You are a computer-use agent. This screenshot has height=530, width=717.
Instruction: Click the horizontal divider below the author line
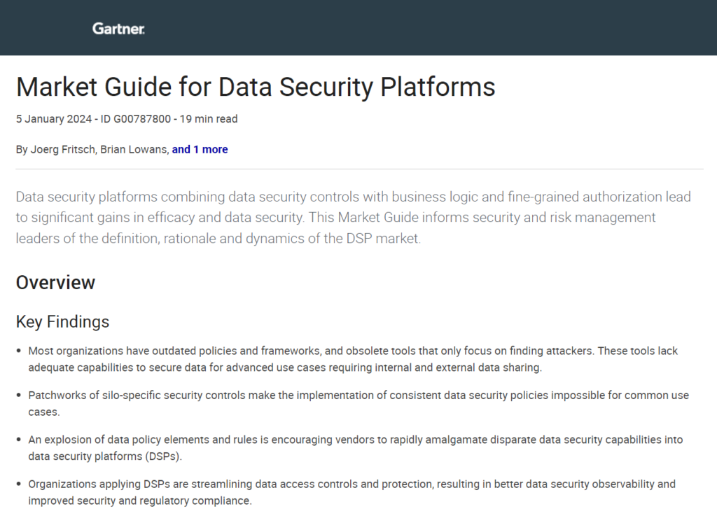pos(359,169)
